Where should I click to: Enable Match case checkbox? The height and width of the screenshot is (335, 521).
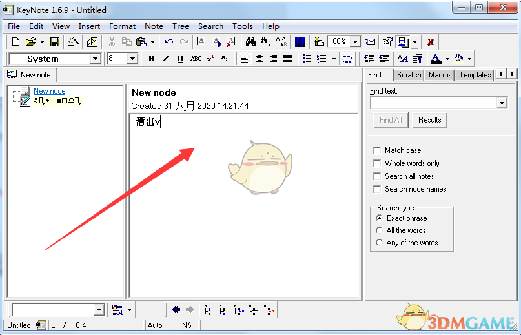377,150
